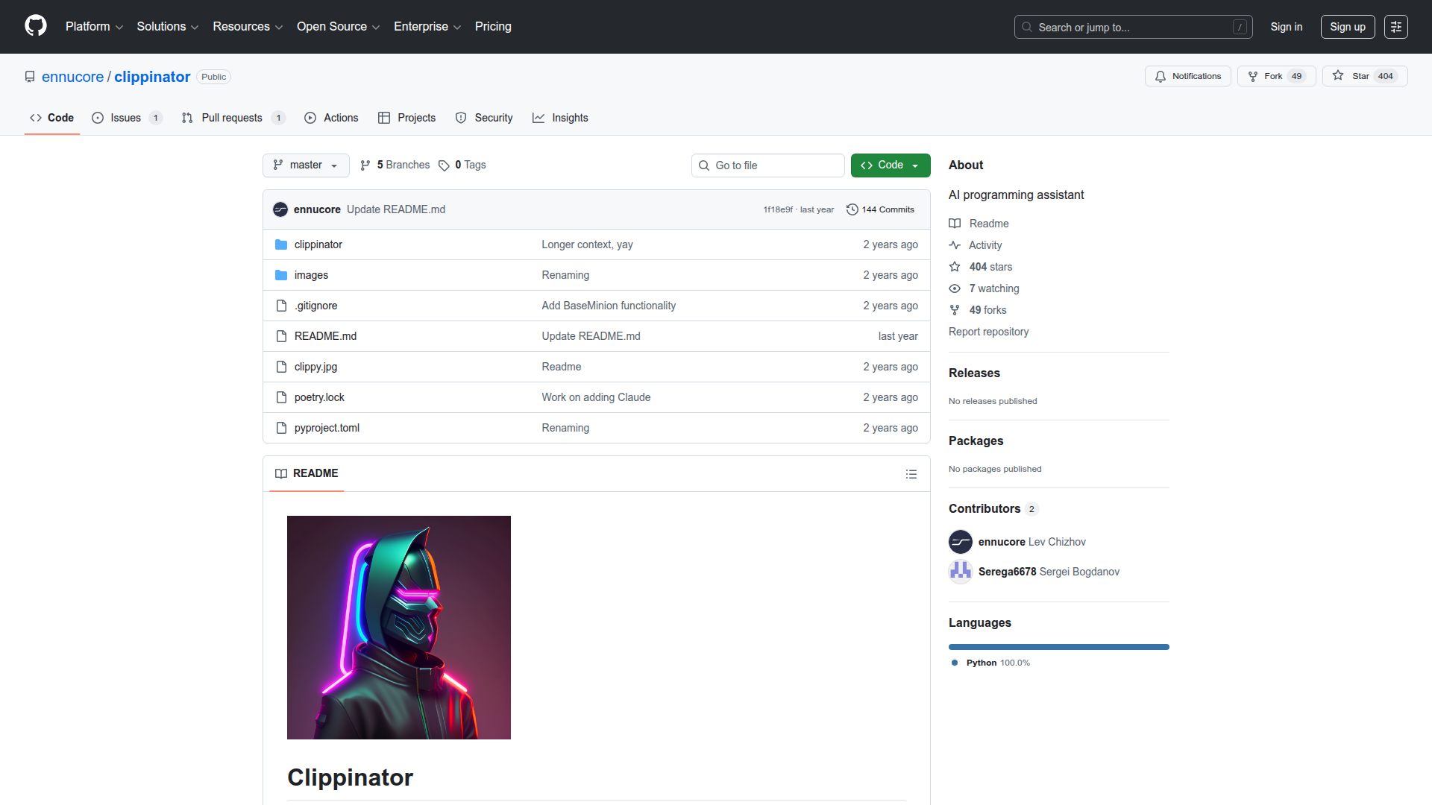Open the README.md file link
Screen dimensions: 1432x805
coord(325,336)
